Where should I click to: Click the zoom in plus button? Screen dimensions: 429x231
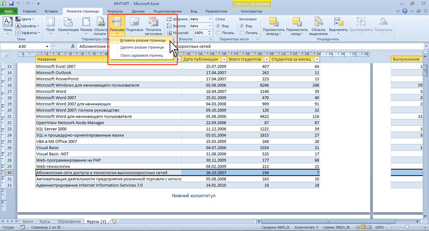click(425, 227)
